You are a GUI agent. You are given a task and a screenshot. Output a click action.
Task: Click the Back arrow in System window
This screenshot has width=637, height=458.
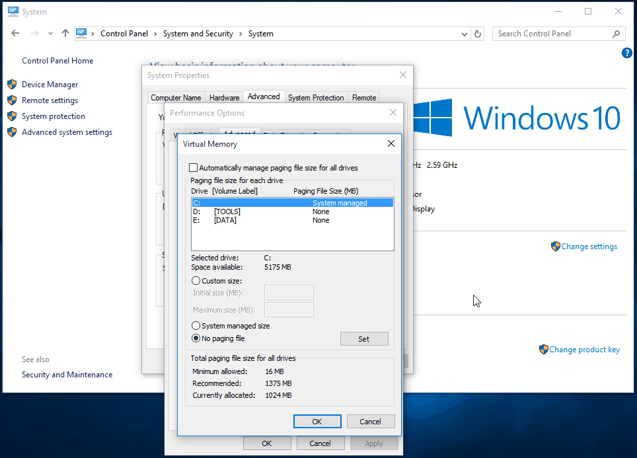pyautogui.click(x=15, y=33)
